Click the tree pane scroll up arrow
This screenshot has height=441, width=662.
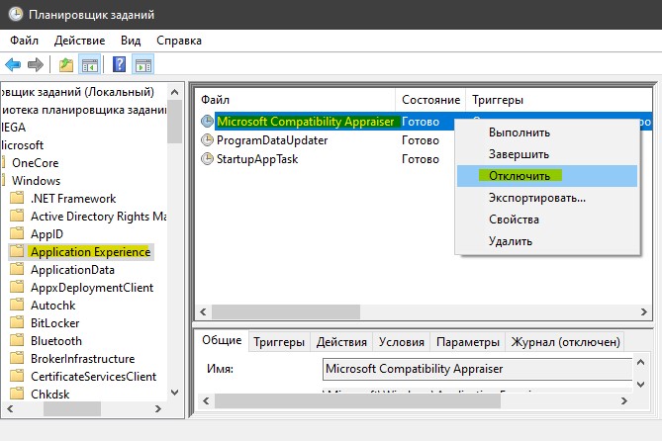175,92
